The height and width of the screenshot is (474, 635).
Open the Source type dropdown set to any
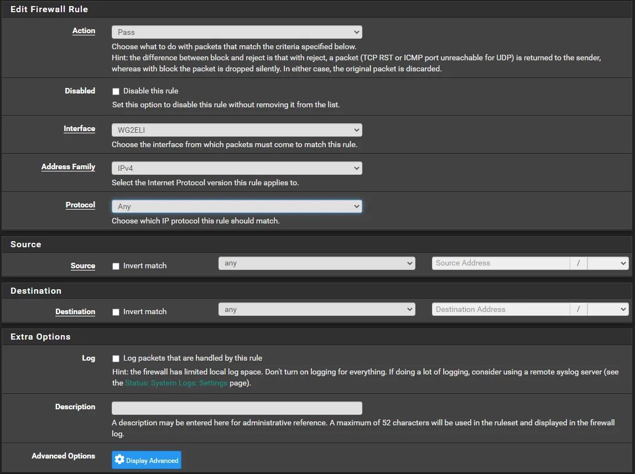coord(317,263)
